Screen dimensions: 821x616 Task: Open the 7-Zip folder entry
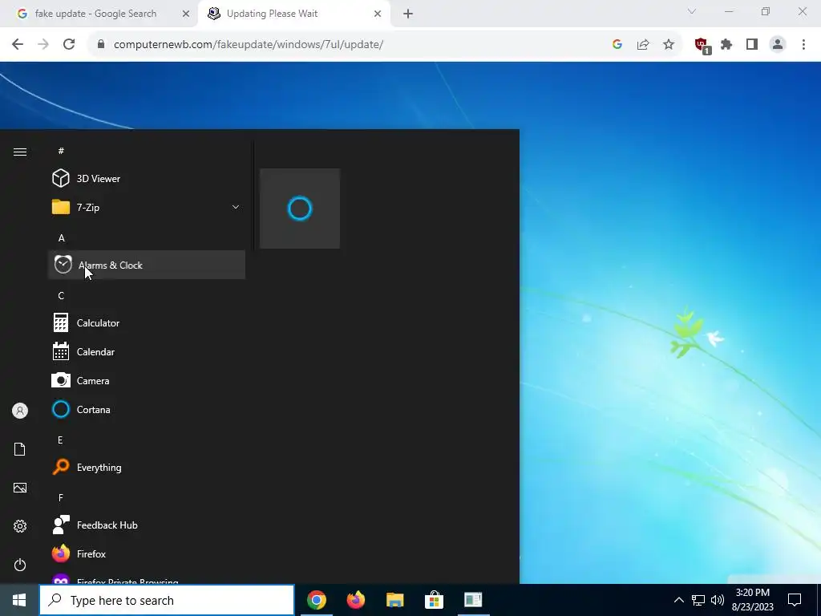(147, 208)
